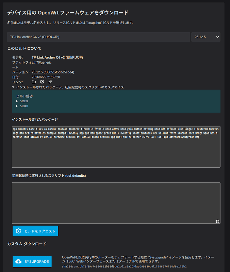Viewport: 230px width, 272px height.
Task: Click into the installed packages textarea
Action: tap(116, 147)
